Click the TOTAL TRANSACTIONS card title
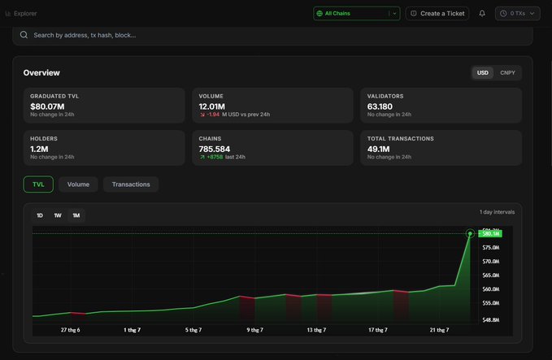 point(400,139)
